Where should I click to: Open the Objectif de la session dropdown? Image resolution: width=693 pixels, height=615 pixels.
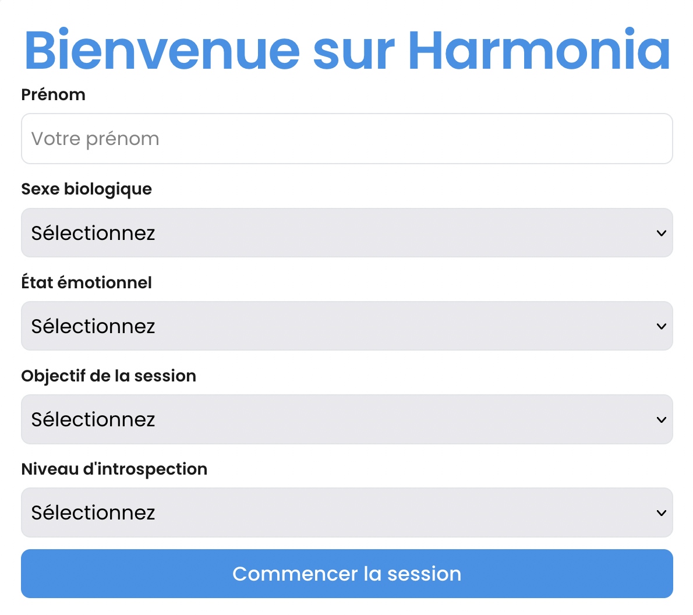coord(346,419)
